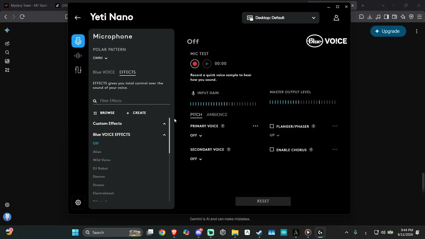Click the Upgrade button in Gemini
Image resolution: width=425 pixels, height=239 pixels.
coord(388,31)
